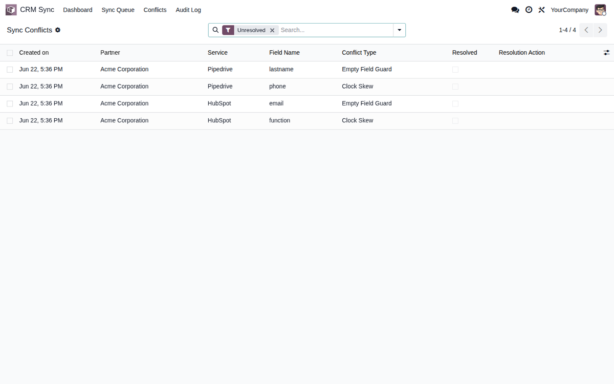Screen dimensions: 614x384
Task: Open the activities clock icon
Action: click(x=529, y=10)
